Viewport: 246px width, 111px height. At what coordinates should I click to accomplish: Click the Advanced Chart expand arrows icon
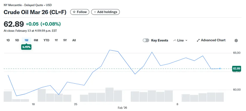198,40
